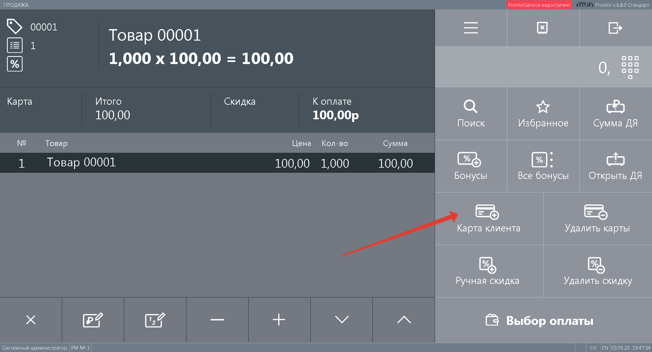Image resolution: width=652 pixels, height=352 pixels.
Task: Click the ПРОДАЖА mode title
Action: pyautogui.click(x=16, y=5)
